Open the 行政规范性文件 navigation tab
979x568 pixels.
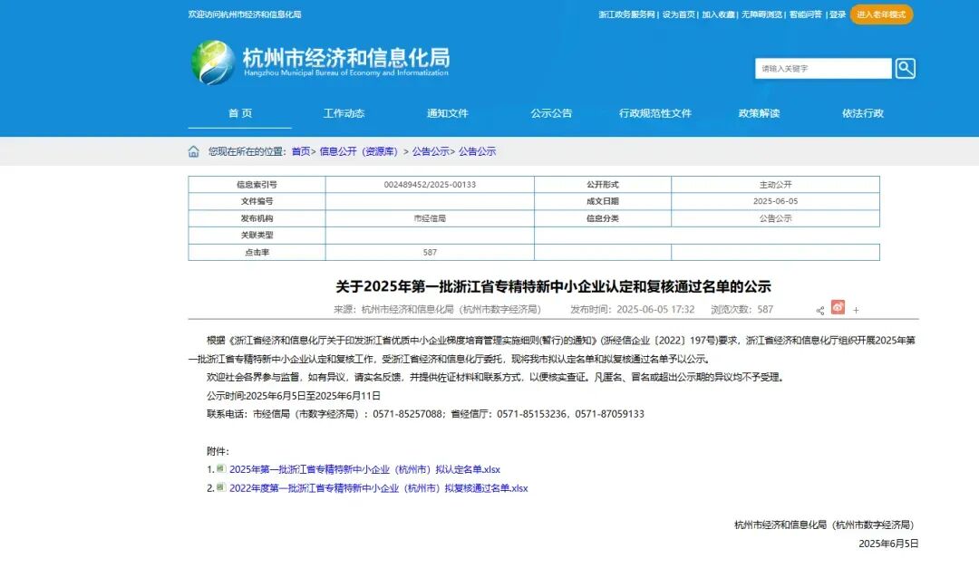click(x=655, y=113)
